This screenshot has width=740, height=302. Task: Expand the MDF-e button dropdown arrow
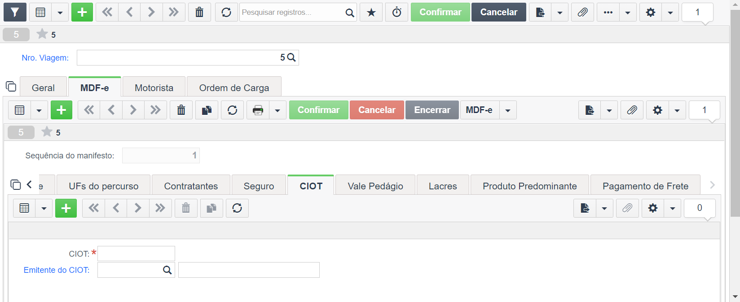point(508,110)
